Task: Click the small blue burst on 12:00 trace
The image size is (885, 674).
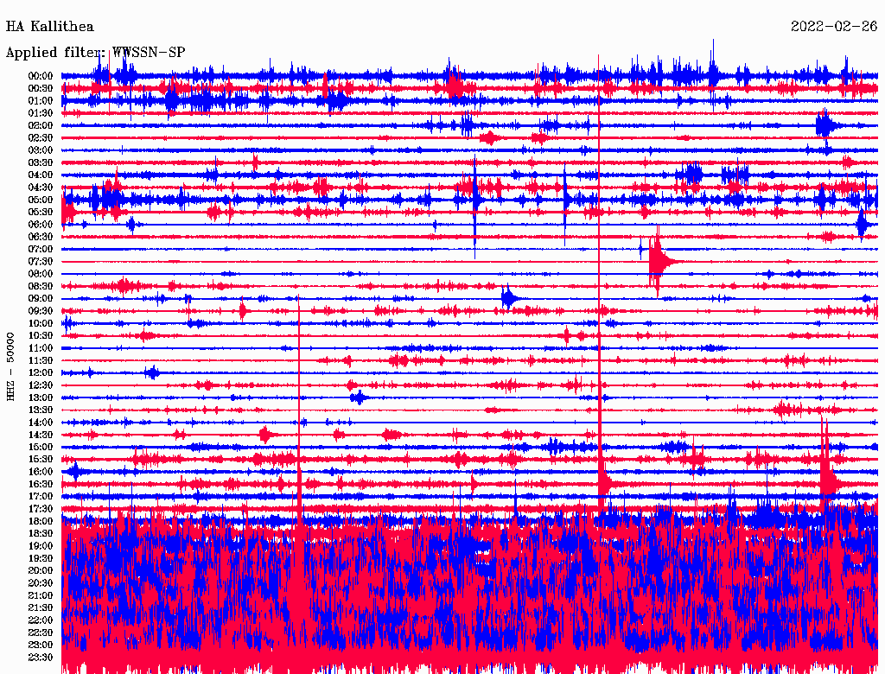Action: click(152, 373)
